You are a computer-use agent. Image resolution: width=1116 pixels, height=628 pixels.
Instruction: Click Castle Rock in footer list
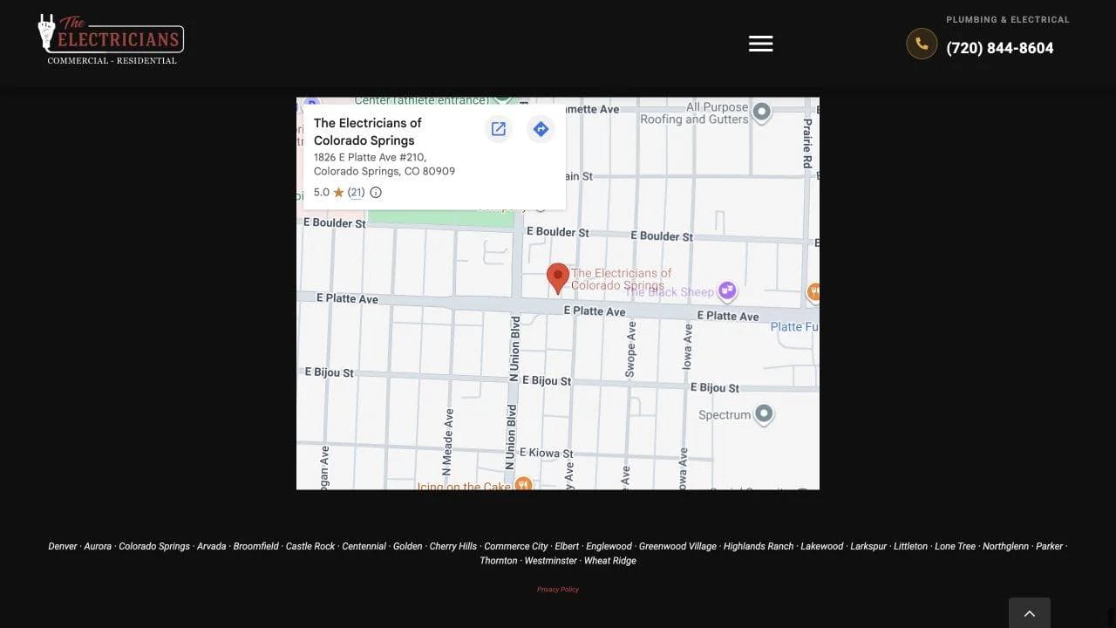tap(310, 546)
